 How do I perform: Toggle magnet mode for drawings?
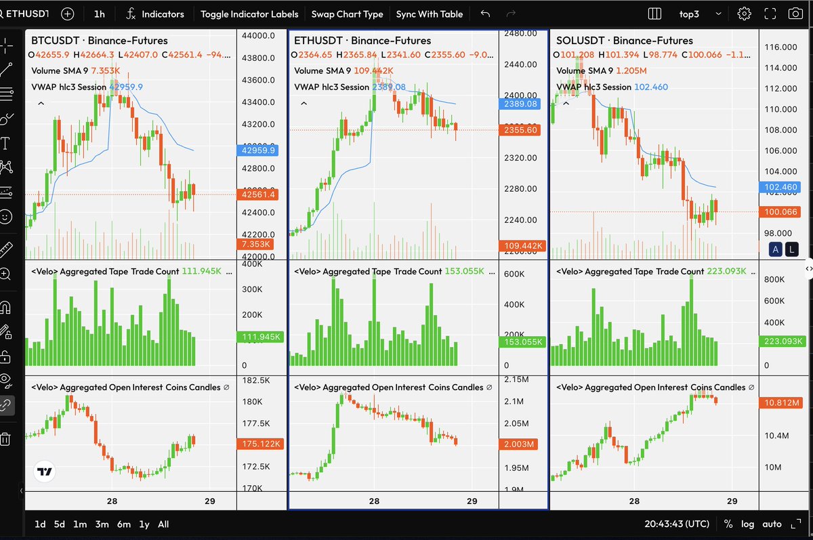tap(6, 307)
